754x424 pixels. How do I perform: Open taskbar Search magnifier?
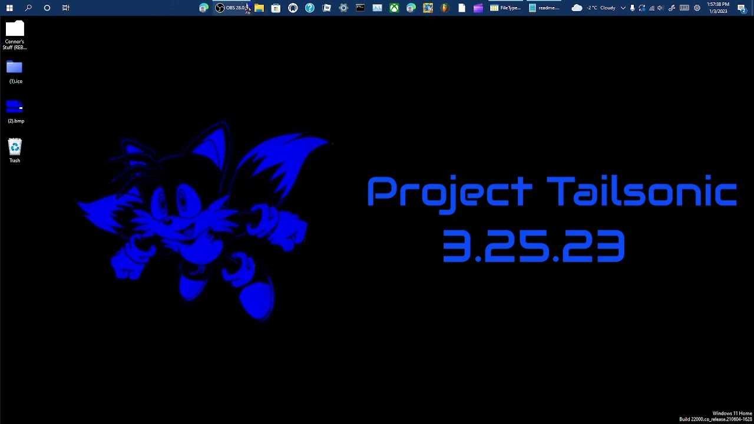coord(28,8)
